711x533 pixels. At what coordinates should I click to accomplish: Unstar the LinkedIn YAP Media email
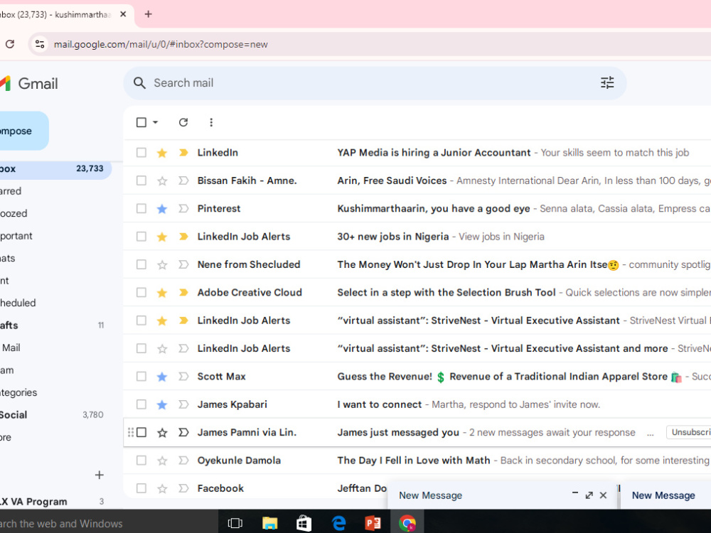click(x=162, y=153)
